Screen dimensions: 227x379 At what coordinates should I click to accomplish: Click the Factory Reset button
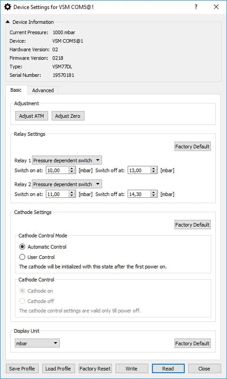point(95,369)
